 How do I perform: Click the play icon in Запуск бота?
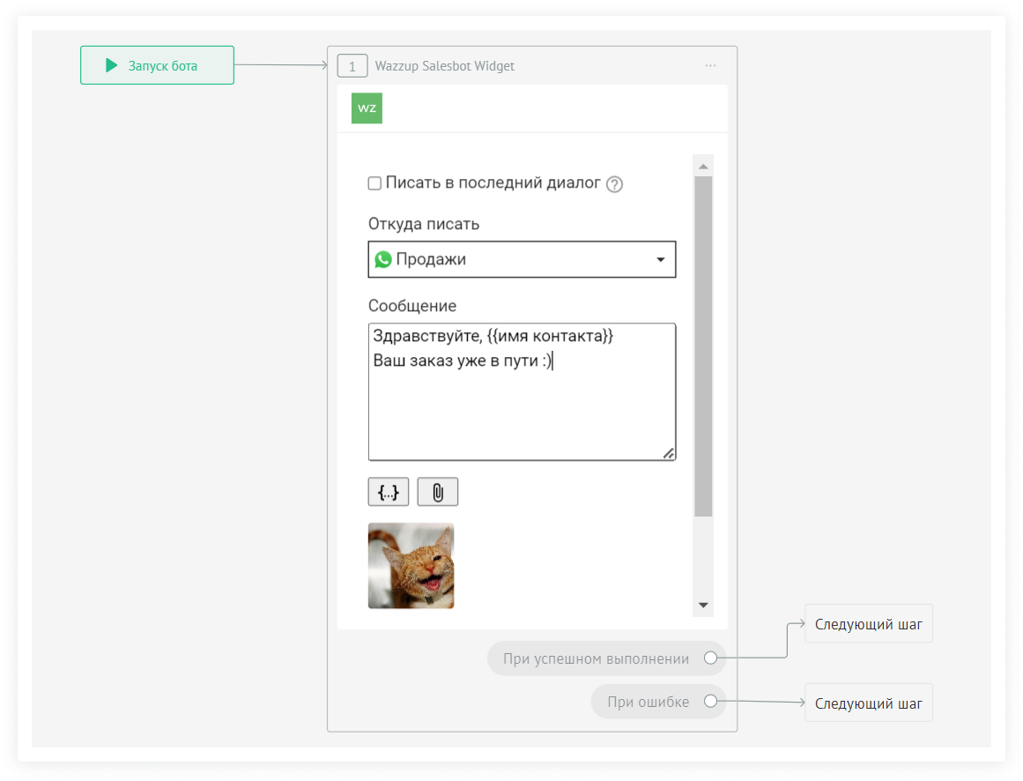[x=111, y=65]
